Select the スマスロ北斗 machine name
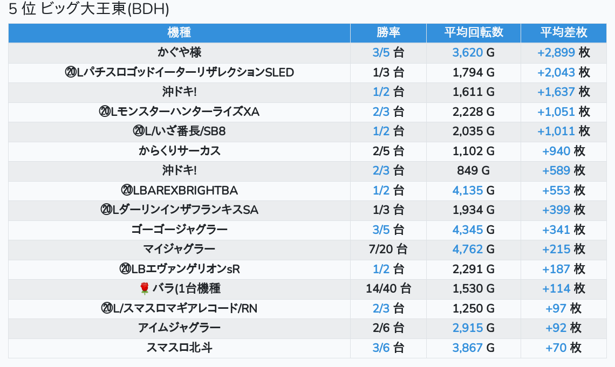Viewport: 615px width, 367px height. tap(179, 348)
